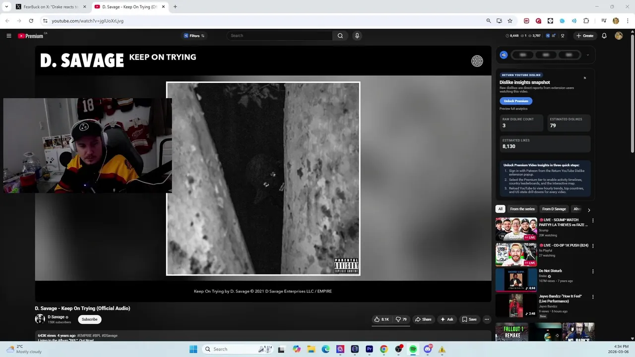This screenshot has height=357, width=635.
Task: Click the search magnifier button
Action: [x=340, y=36]
